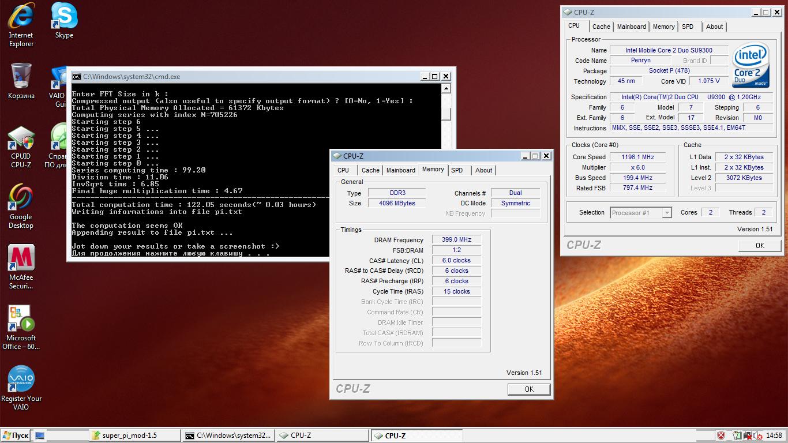
Task: Activate the cmd.exe taskbar button
Action: pyautogui.click(x=228, y=436)
